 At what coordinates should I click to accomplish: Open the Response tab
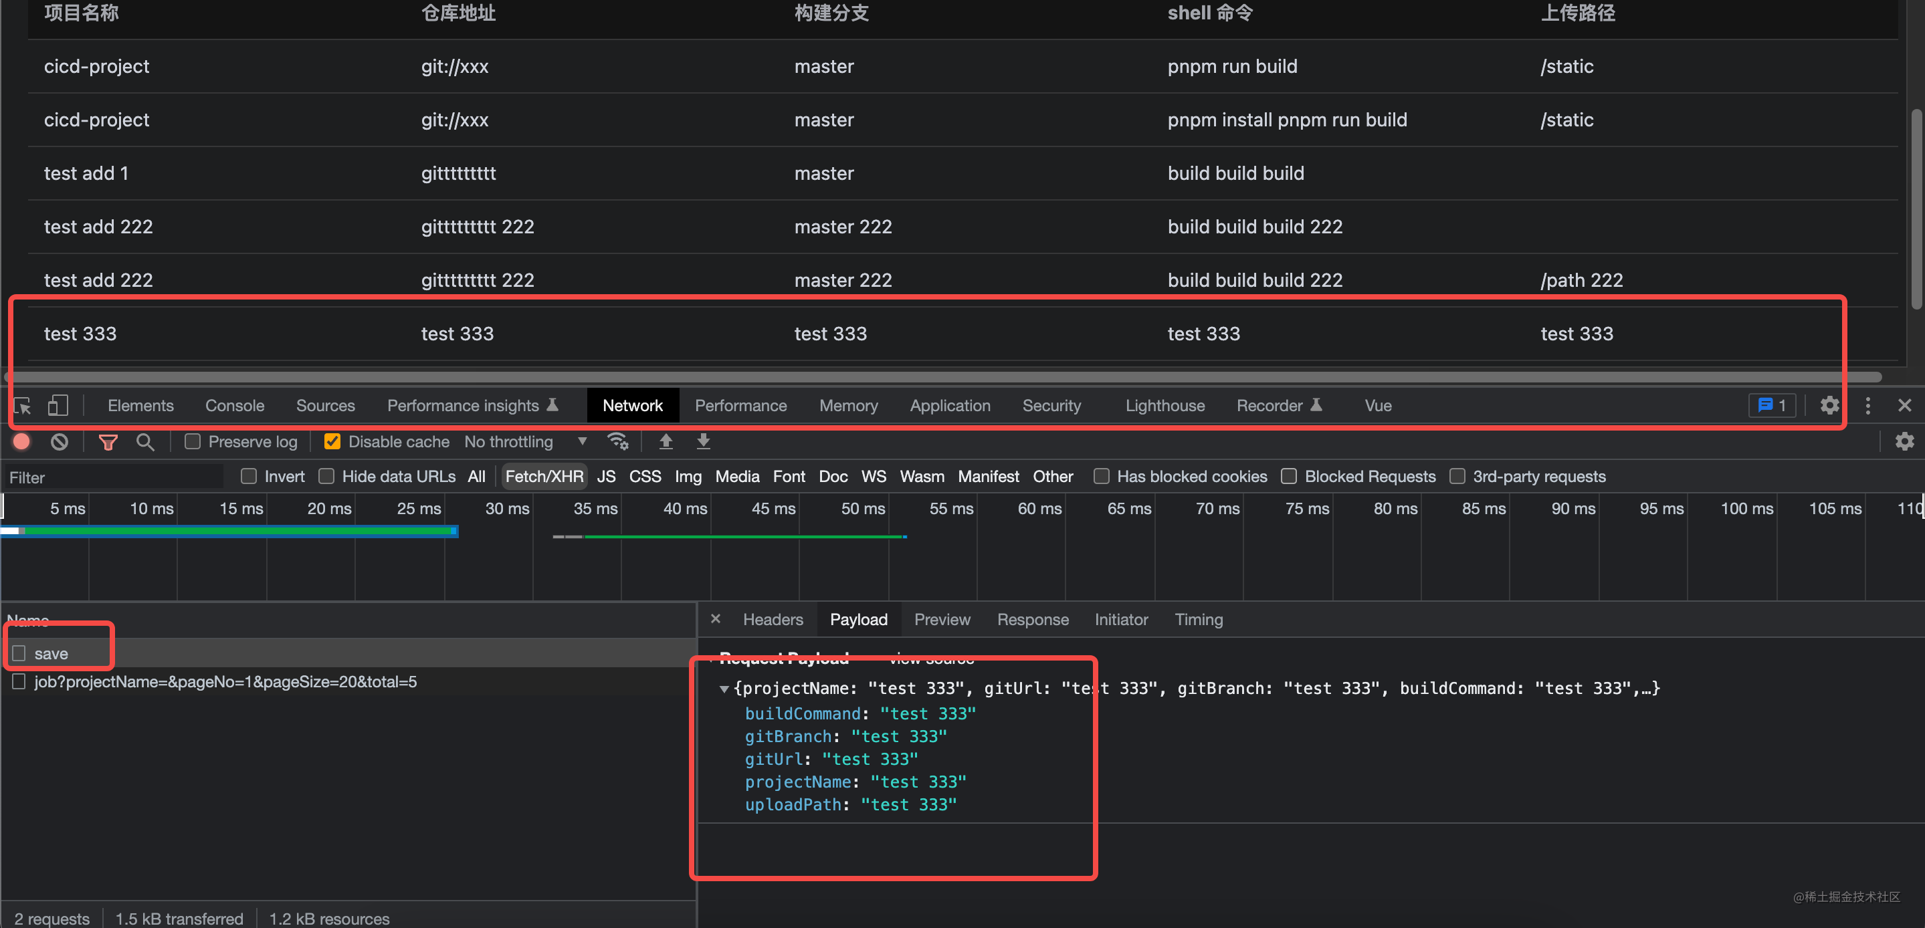[1033, 619]
